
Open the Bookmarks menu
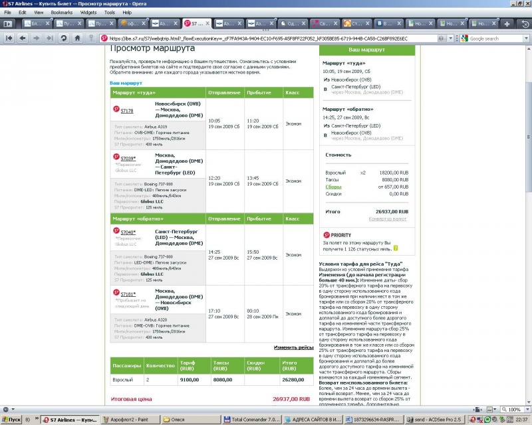tap(62, 13)
